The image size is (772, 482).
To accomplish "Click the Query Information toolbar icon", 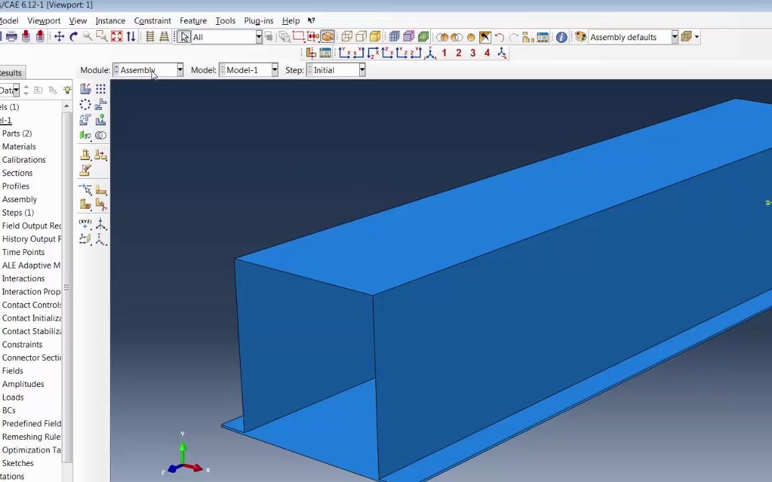I will (561, 37).
